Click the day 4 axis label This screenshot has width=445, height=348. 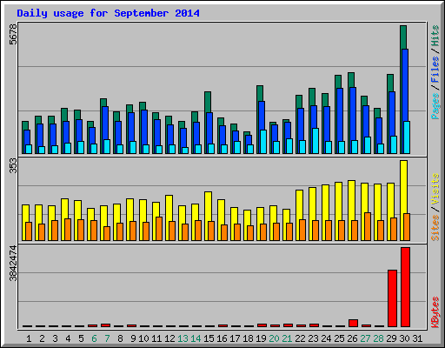68,338
